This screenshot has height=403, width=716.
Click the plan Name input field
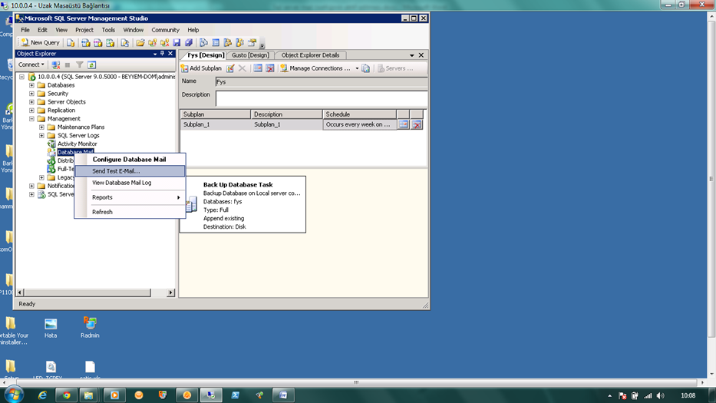[322, 82]
